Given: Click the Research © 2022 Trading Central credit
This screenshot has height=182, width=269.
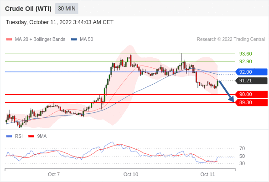Looking at the screenshot, I should [x=231, y=40].
